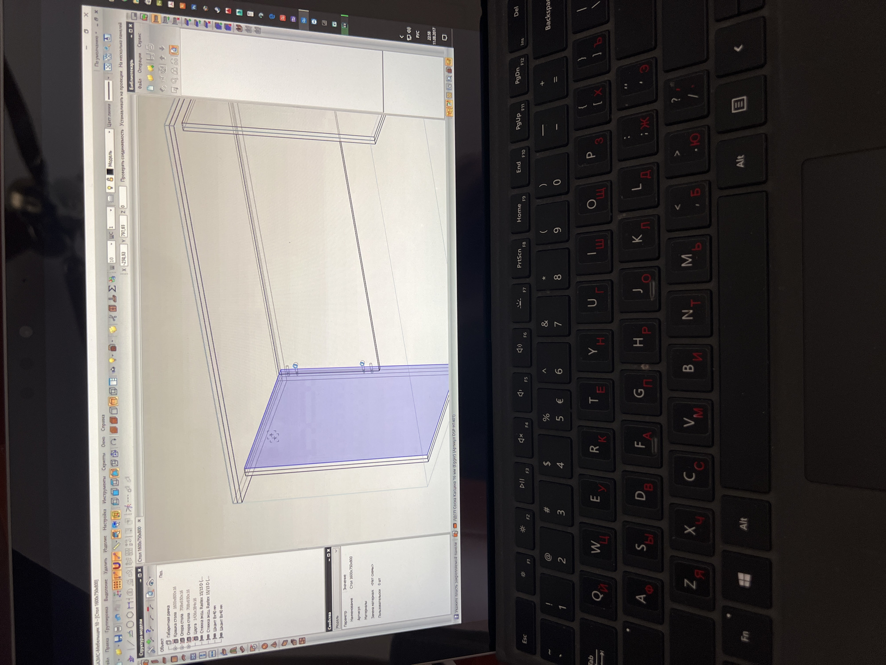Viewport: 886px width, 665px height.
Task: Click the Устанавливать на проекции button
Action: tap(122, 98)
